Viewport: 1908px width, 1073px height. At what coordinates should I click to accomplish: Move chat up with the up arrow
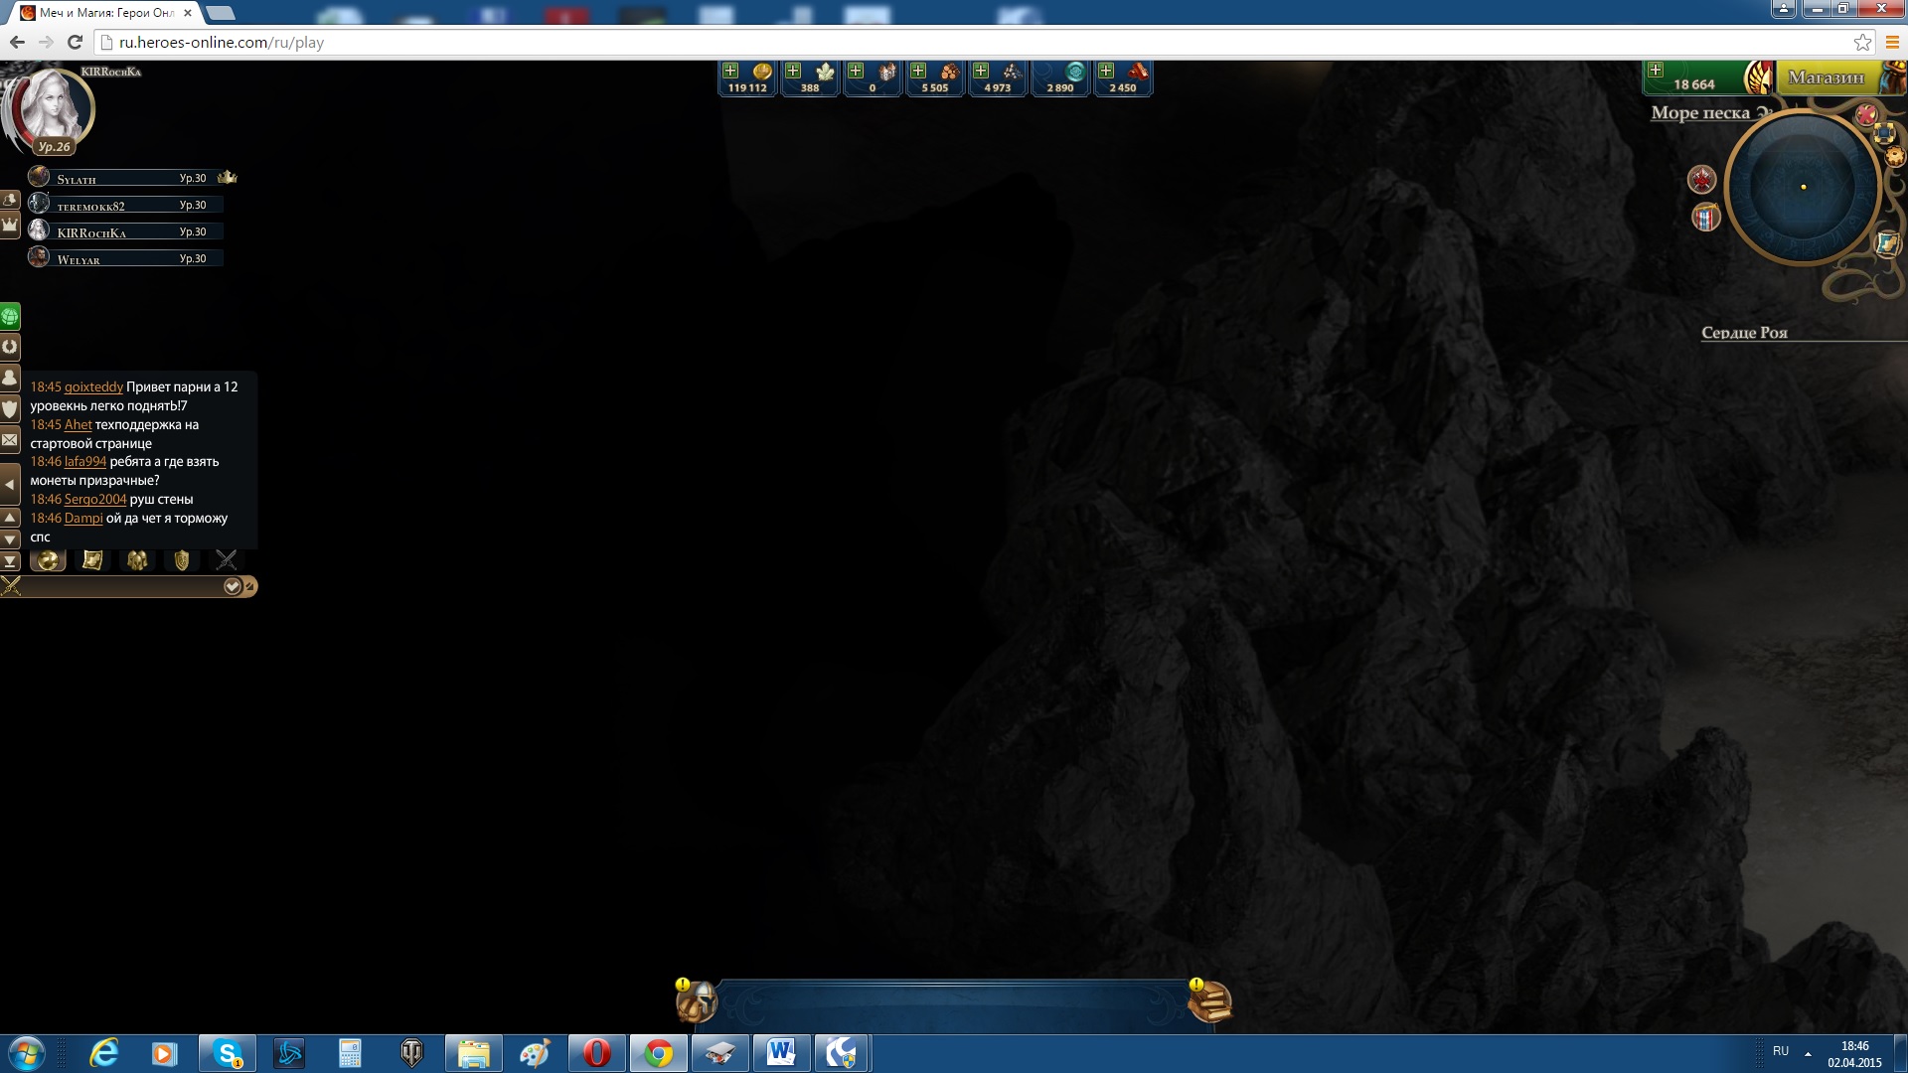pos(10,518)
